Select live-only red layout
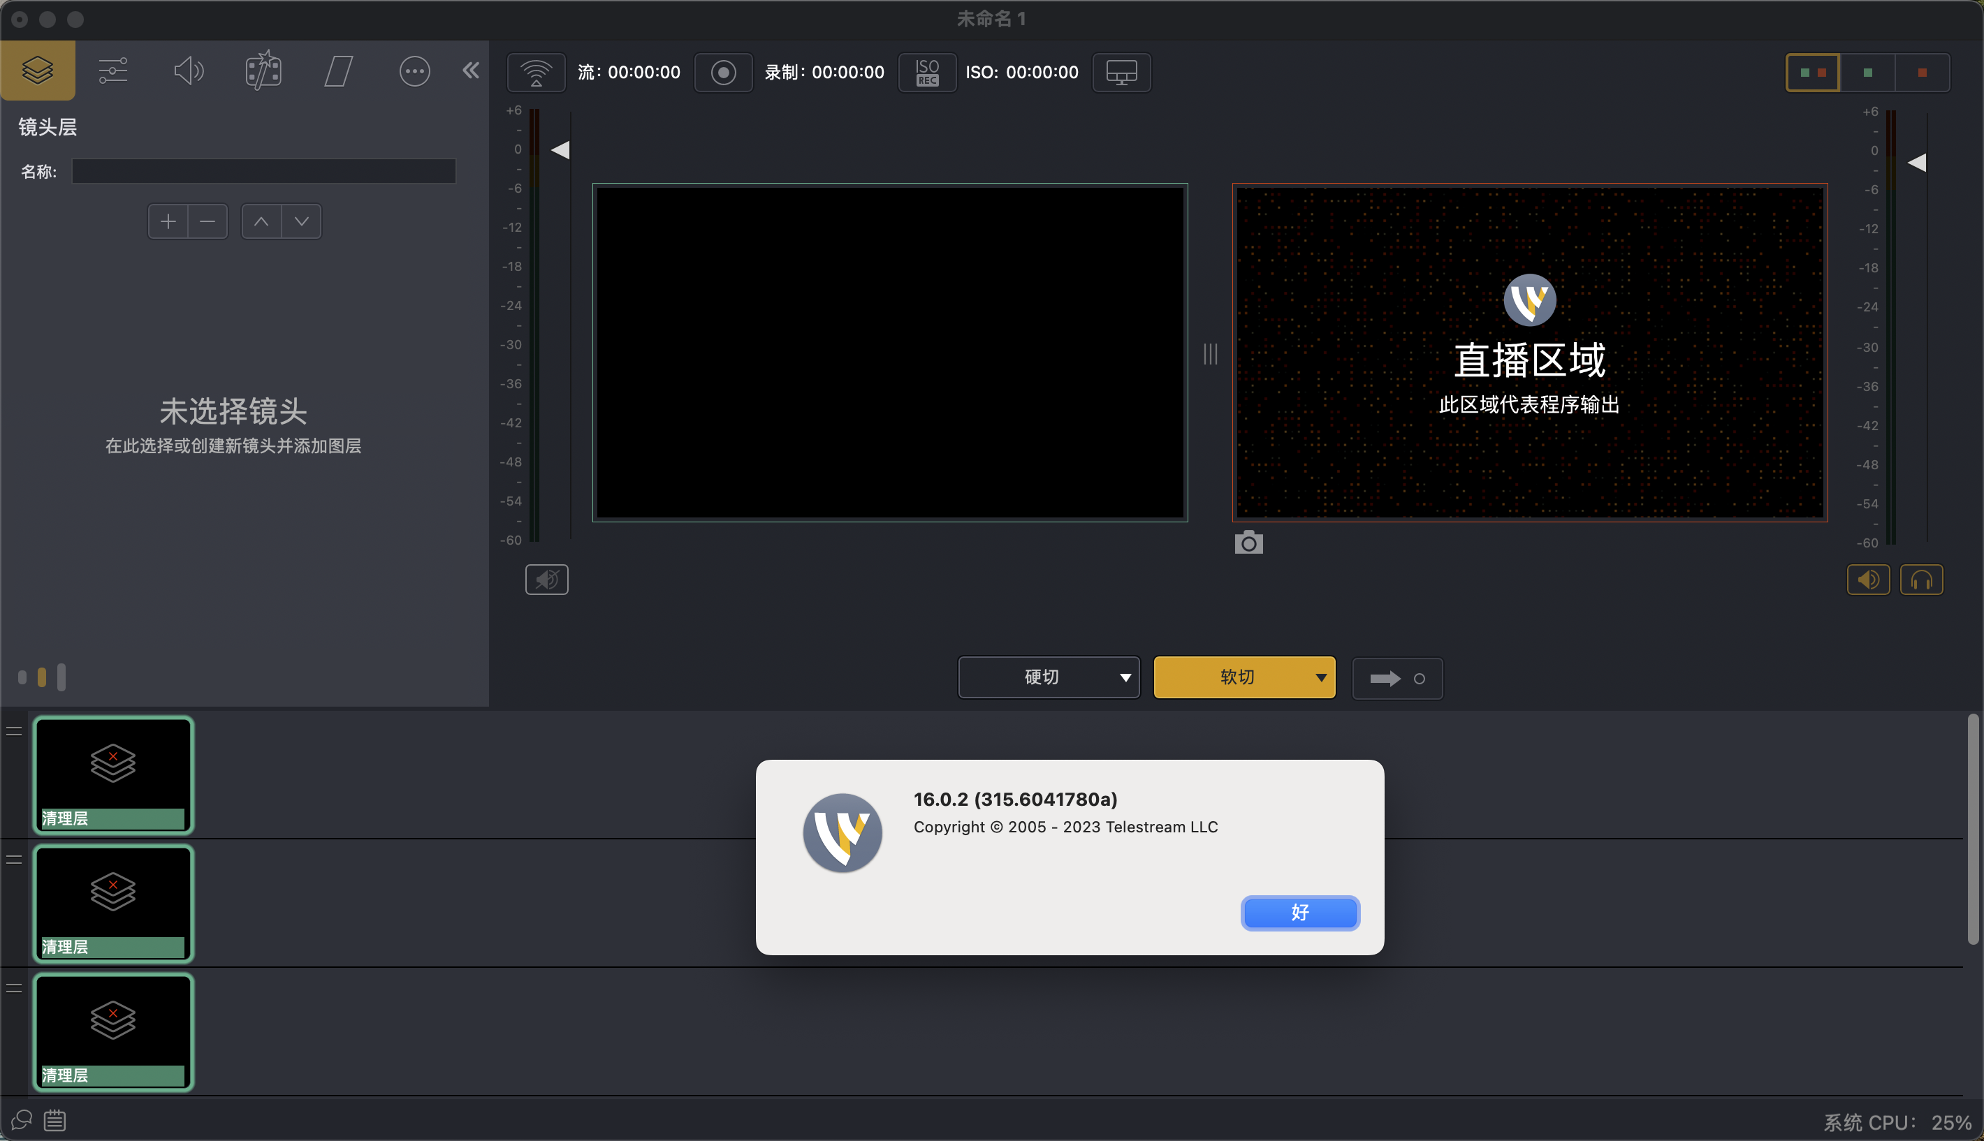The height and width of the screenshot is (1141, 1984). click(1922, 72)
